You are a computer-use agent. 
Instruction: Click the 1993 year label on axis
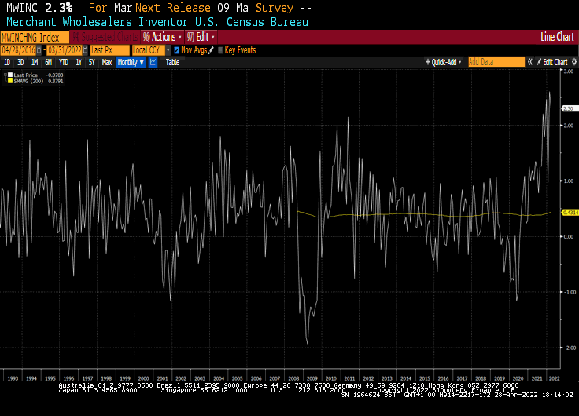click(13, 378)
